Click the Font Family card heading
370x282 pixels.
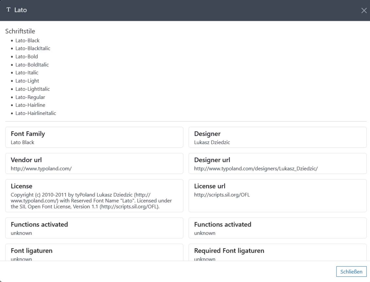[28, 134]
